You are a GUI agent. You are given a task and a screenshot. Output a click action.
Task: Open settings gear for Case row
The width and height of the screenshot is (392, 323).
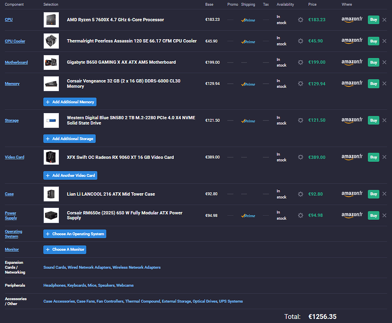[301, 194]
